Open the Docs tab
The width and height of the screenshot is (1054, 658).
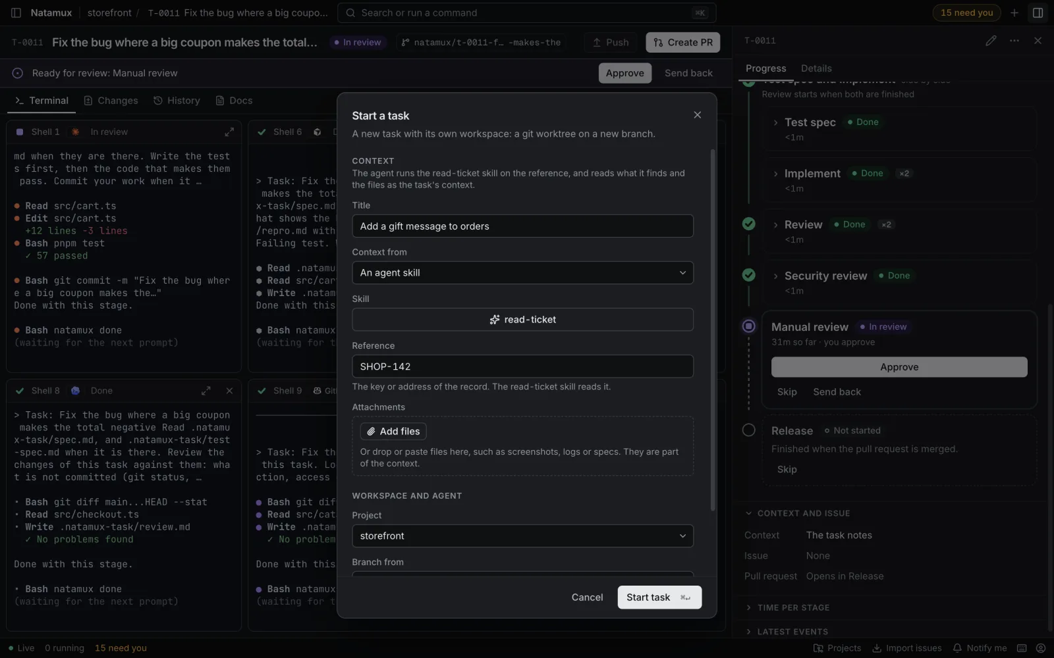pyautogui.click(x=234, y=101)
